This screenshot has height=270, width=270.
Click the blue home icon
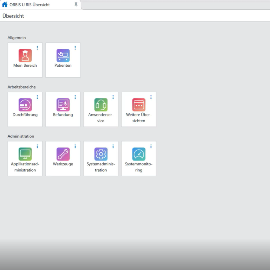(5, 4)
